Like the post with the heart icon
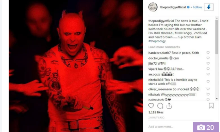The width and height of the screenshot is (220, 132). click(151, 106)
